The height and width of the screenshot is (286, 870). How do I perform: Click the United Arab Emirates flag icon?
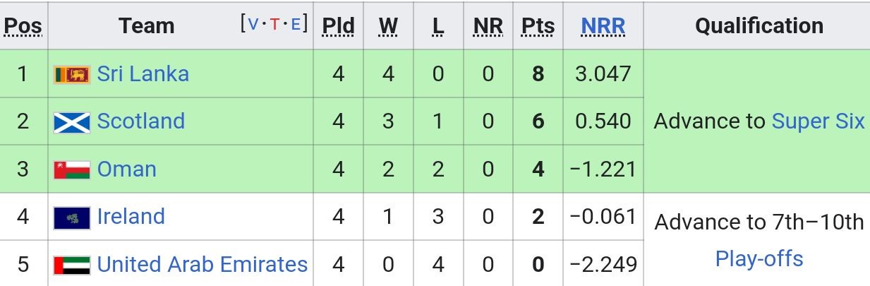click(72, 266)
